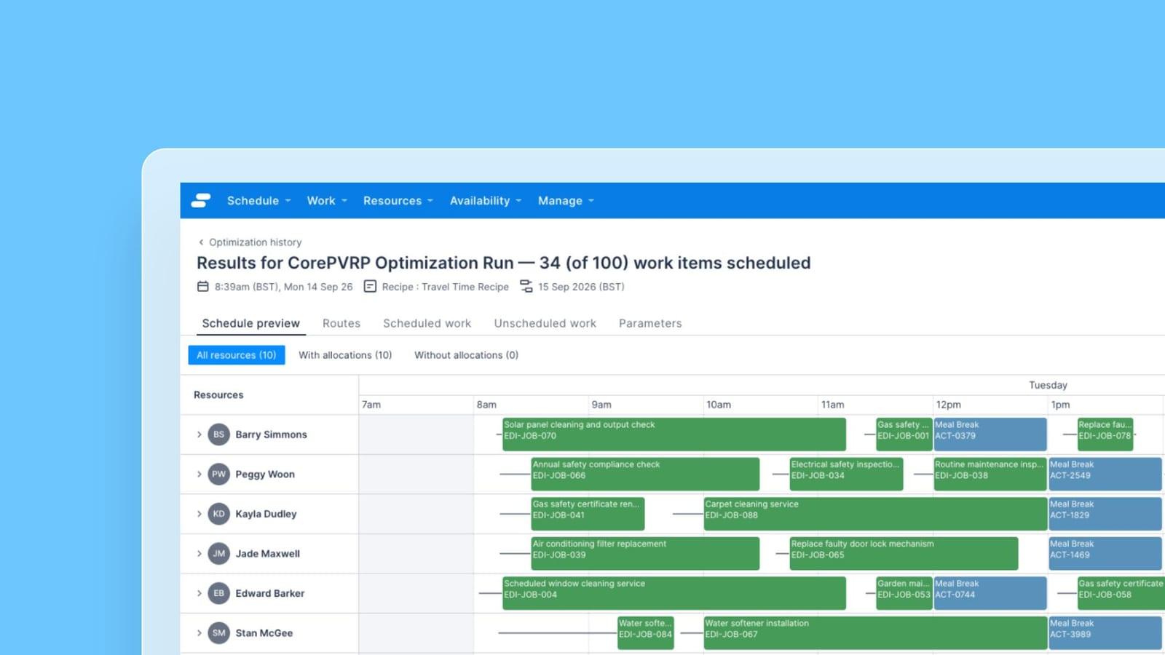This screenshot has width=1165, height=655.
Task: Click the schedule icon before 15 Sep 2026
Action: point(526,287)
